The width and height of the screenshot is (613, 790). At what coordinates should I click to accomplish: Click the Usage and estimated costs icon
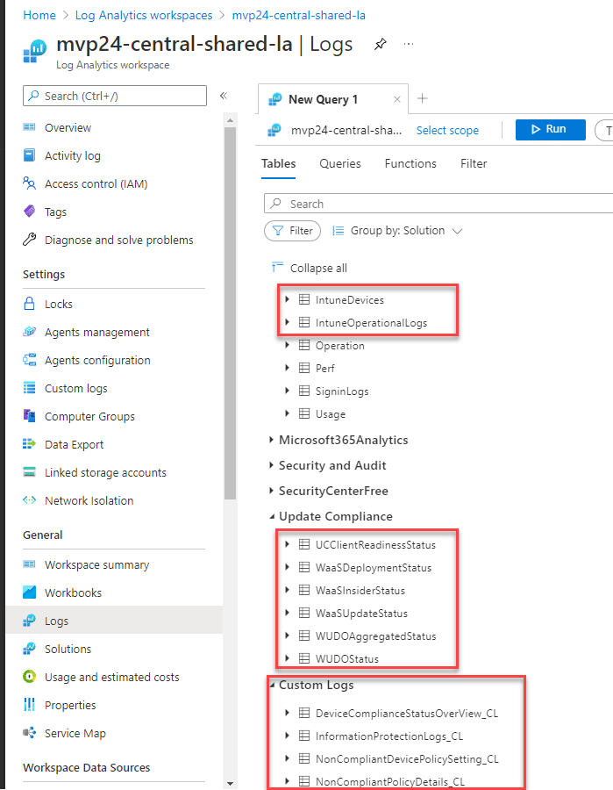pos(29,677)
